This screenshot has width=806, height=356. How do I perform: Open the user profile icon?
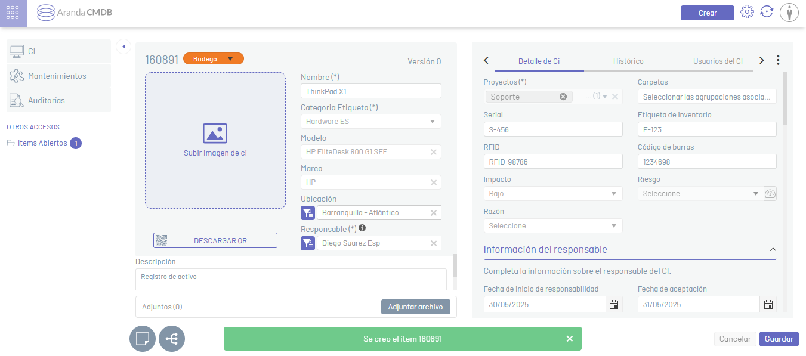789,13
